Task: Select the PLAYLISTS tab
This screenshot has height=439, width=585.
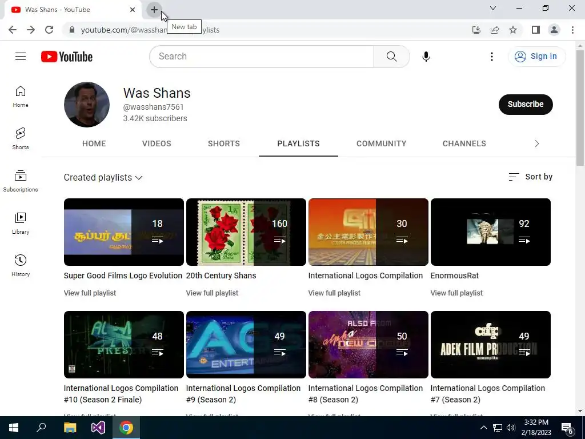Action: click(x=298, y=143)
